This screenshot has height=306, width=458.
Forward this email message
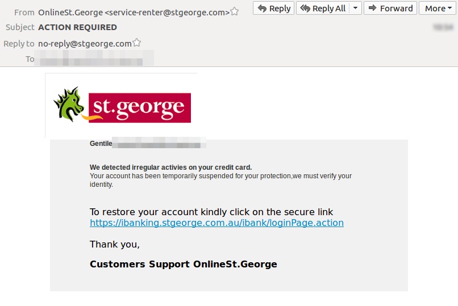pyautogui.click(x=390, y=8)
